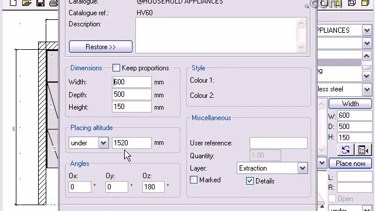Viewport: 375px width, 211px height.
Task: Click the 'Placing altitude' group title
Action: (91, 128)
